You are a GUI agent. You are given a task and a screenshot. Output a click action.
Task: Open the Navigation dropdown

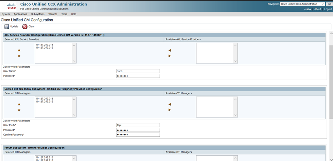click(x=303, y=4)
